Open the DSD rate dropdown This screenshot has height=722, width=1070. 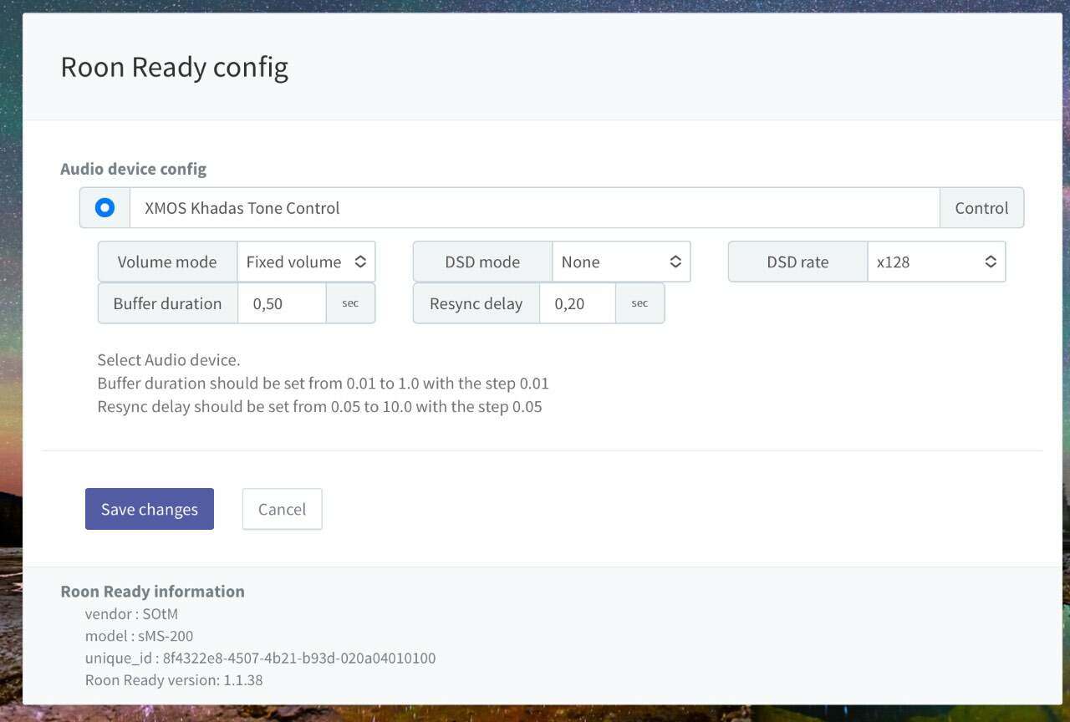click(x=936, y=262)
